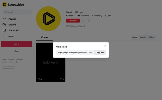Viewport: 162px width, 100px height.
Task: Sort videos by Oldest
Action: tap(152, 37)
